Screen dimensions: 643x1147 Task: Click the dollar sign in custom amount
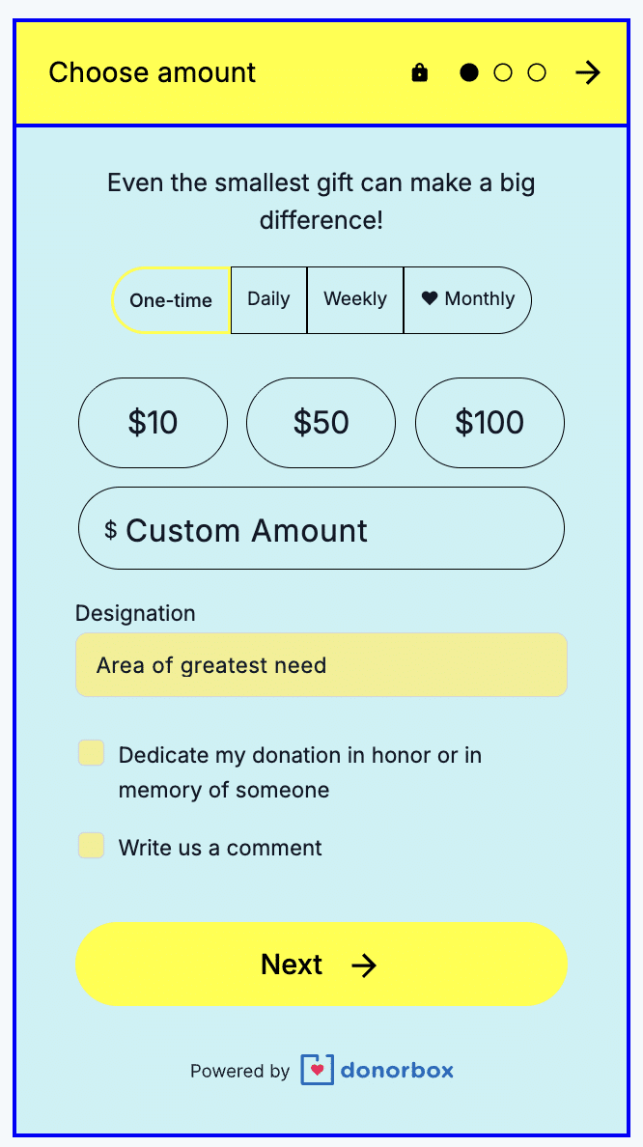coord(111,529)
